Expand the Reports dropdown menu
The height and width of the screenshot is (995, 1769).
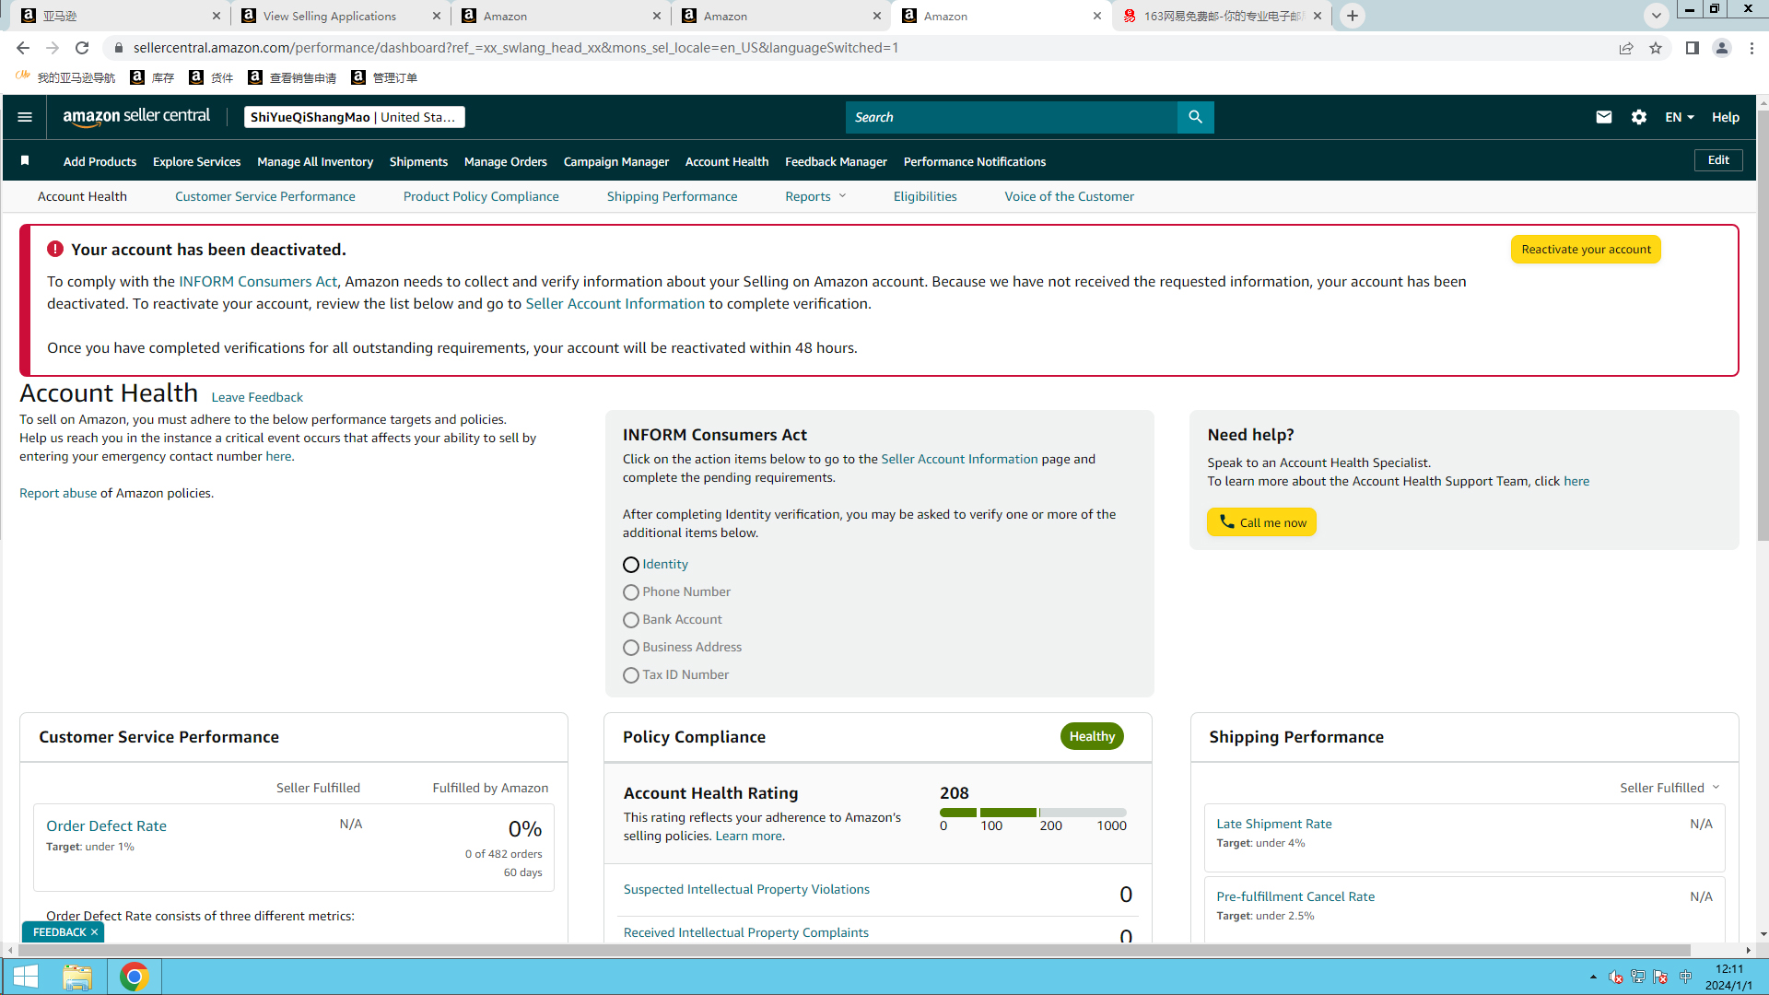[815, 196]
